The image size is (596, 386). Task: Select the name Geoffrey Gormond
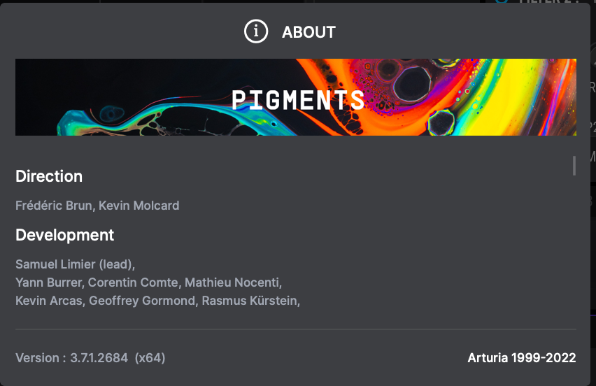[142, 301]
